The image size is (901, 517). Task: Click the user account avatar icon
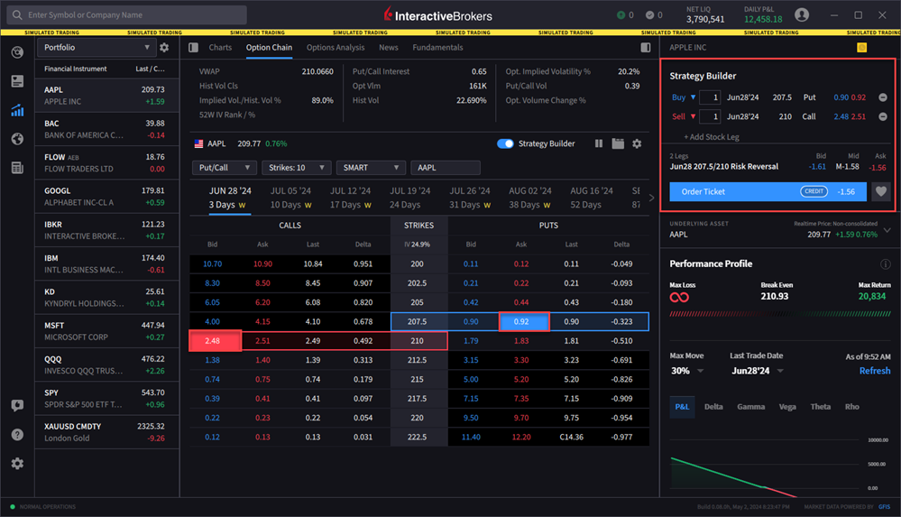(x=802, y=15)
